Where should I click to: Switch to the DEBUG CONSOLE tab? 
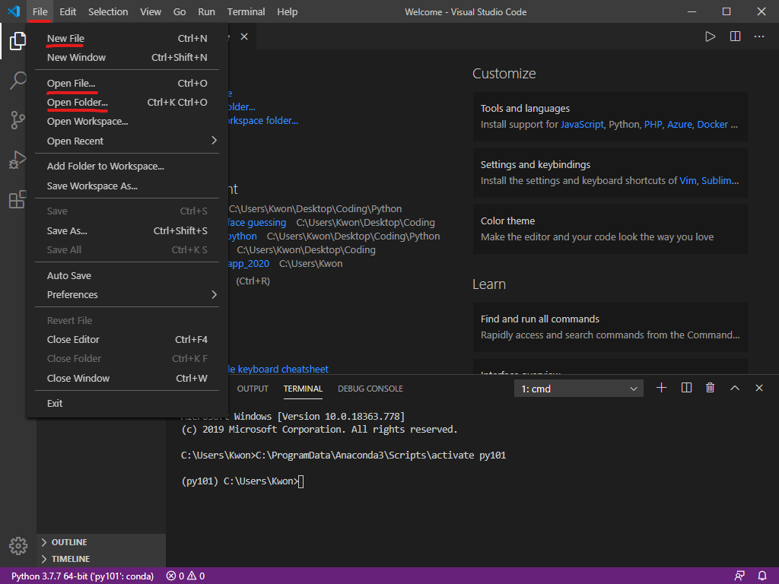pos(370,389)
